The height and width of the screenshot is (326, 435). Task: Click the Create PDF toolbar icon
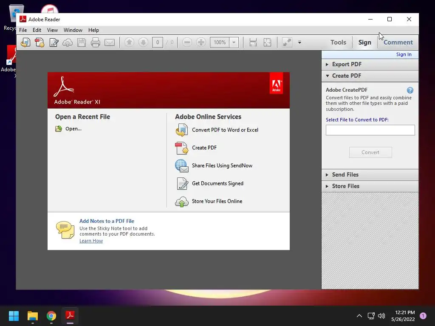click(40, 42)
